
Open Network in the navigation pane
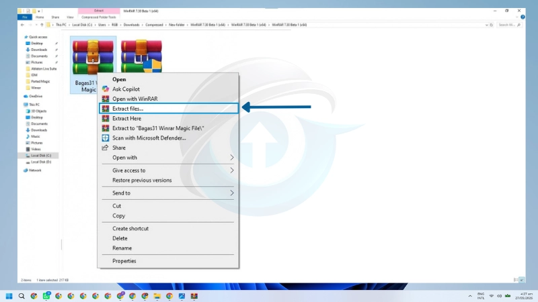pyautogui.click(x=35, y=170)
